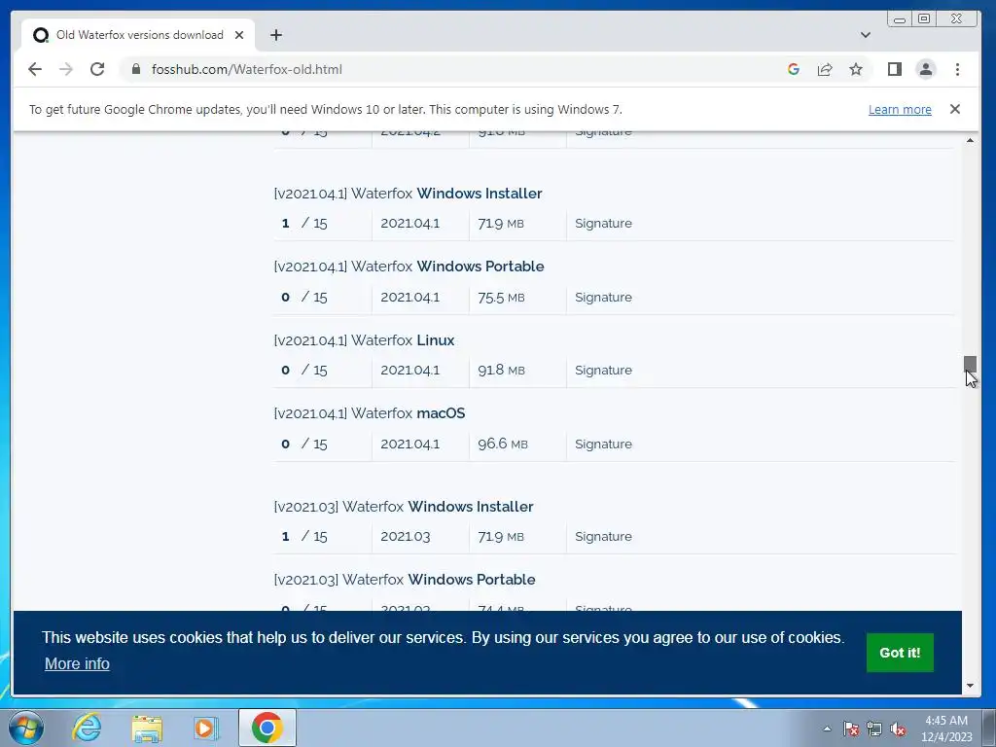The height and width of the screenshot is (747, 996).
Task: Click scan count 0 / 15 for macOS build
Action: [x=304, y=444]
